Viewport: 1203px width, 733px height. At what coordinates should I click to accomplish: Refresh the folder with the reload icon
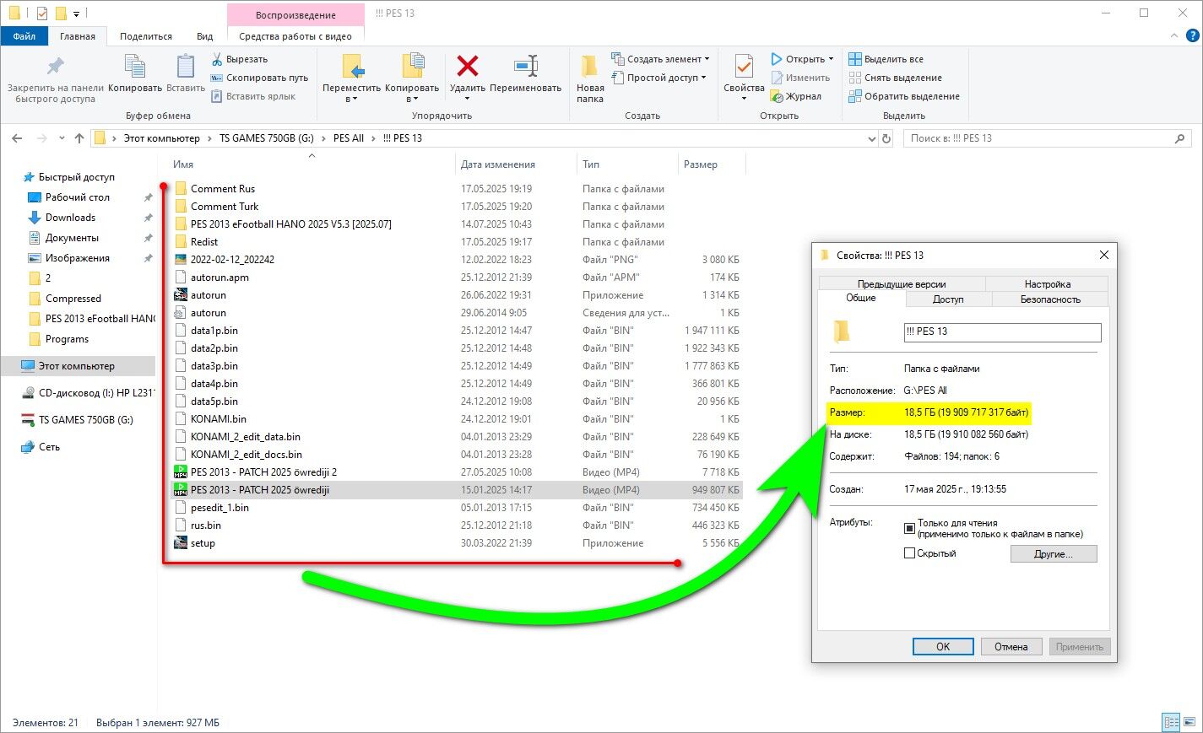[x=886, y=138]
